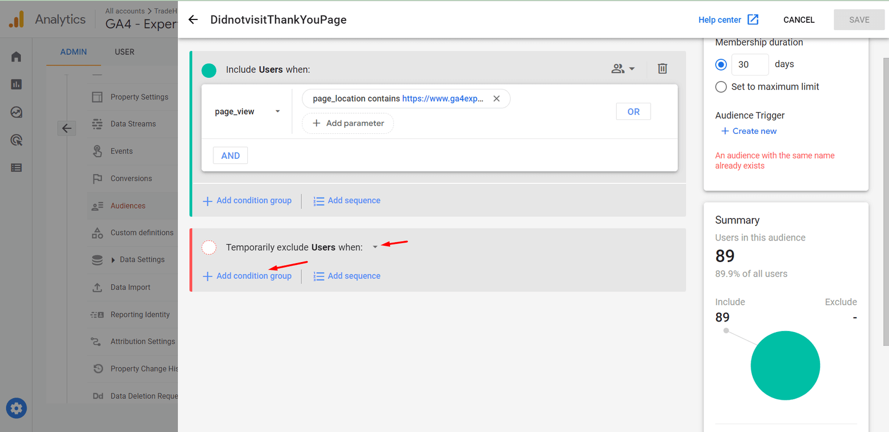Screen dimensions: 889x432
Task: Click the Reporting Identity icon
Action: pos(97,314)
